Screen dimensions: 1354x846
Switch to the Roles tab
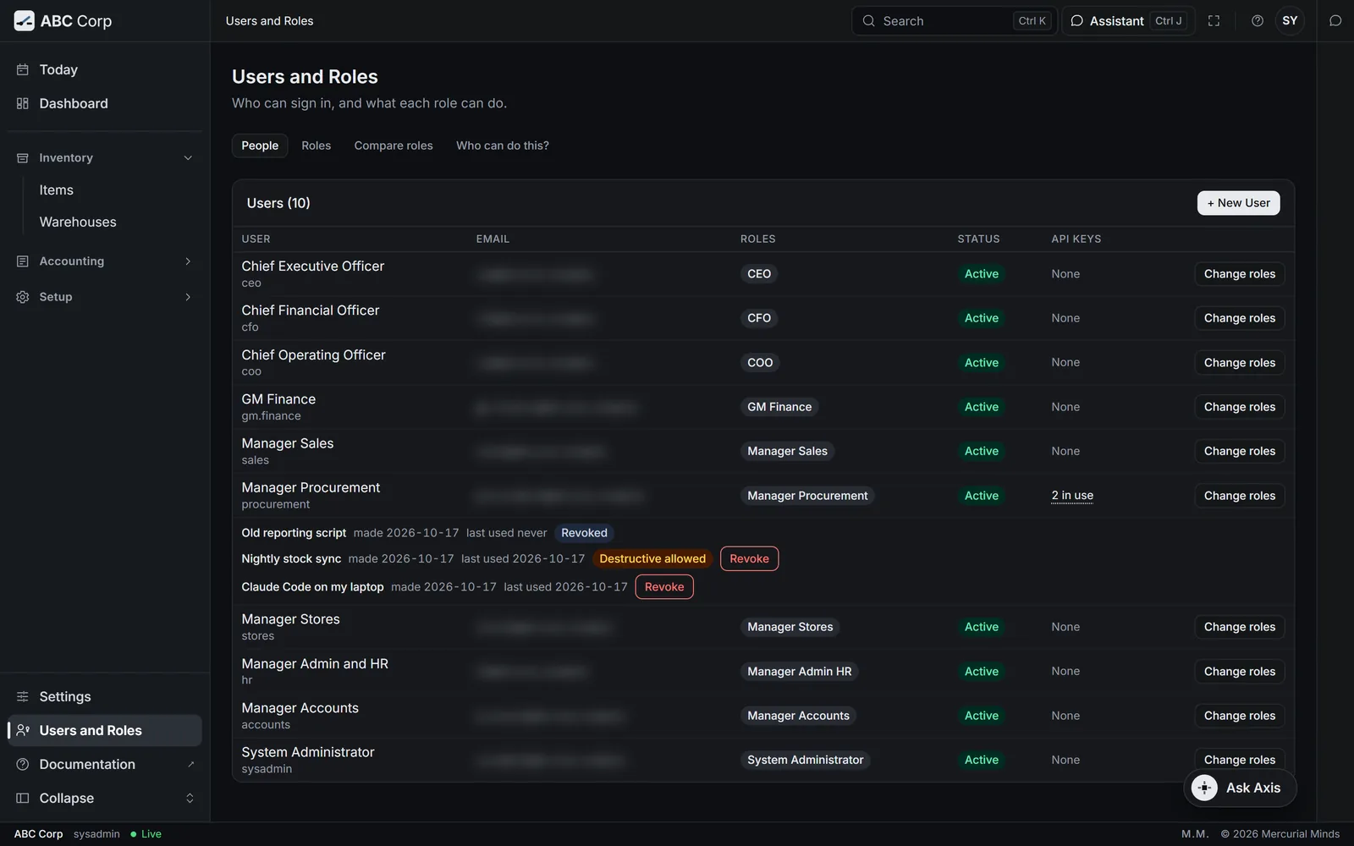pos(316,146)
